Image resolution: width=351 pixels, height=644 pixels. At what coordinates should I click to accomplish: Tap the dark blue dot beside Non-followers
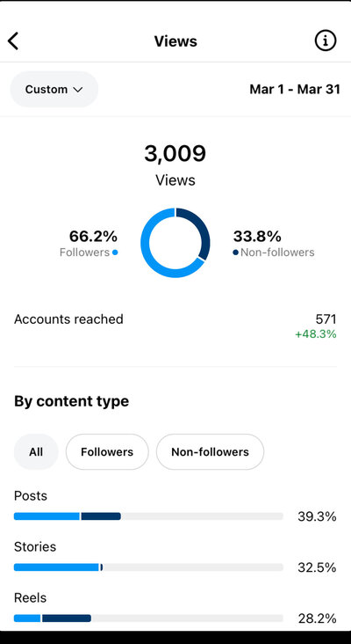click(235, 252)
